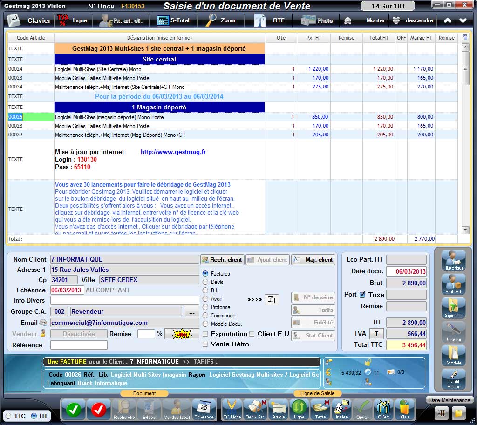This screenshot has height=425, width=477.
Task: Open the RTF text editor
Action: click(270, 20)
